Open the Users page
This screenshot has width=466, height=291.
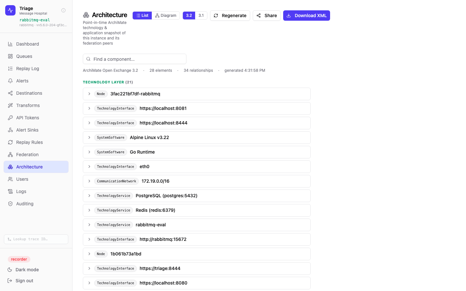click(36, 179)
